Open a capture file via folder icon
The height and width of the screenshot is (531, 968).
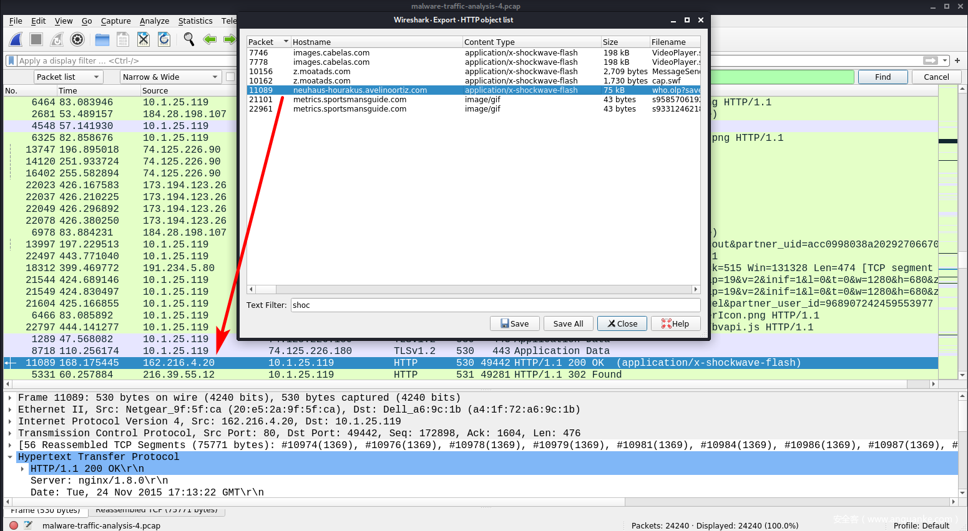102,39
